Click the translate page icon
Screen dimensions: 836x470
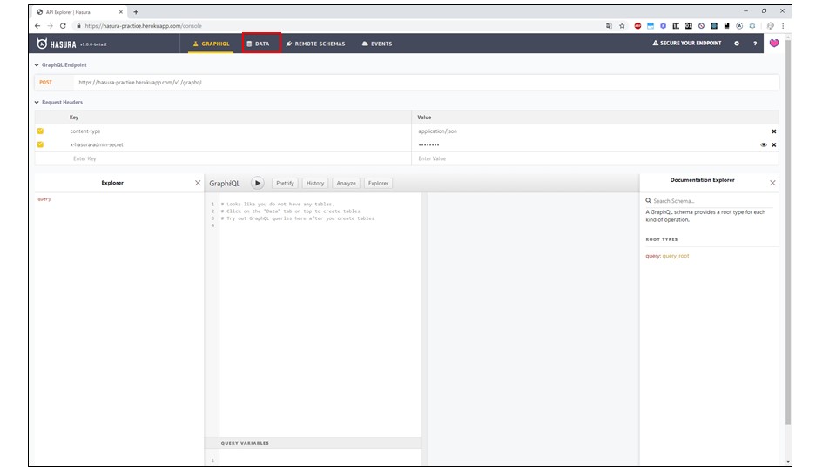609,26
